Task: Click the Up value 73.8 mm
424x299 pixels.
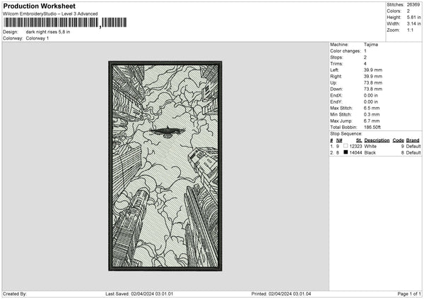Action: (373, 83)
